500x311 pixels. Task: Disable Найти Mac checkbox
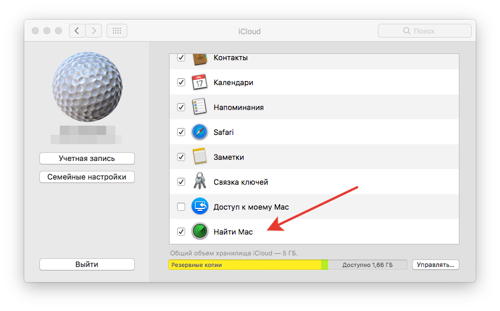coord(181,232)
